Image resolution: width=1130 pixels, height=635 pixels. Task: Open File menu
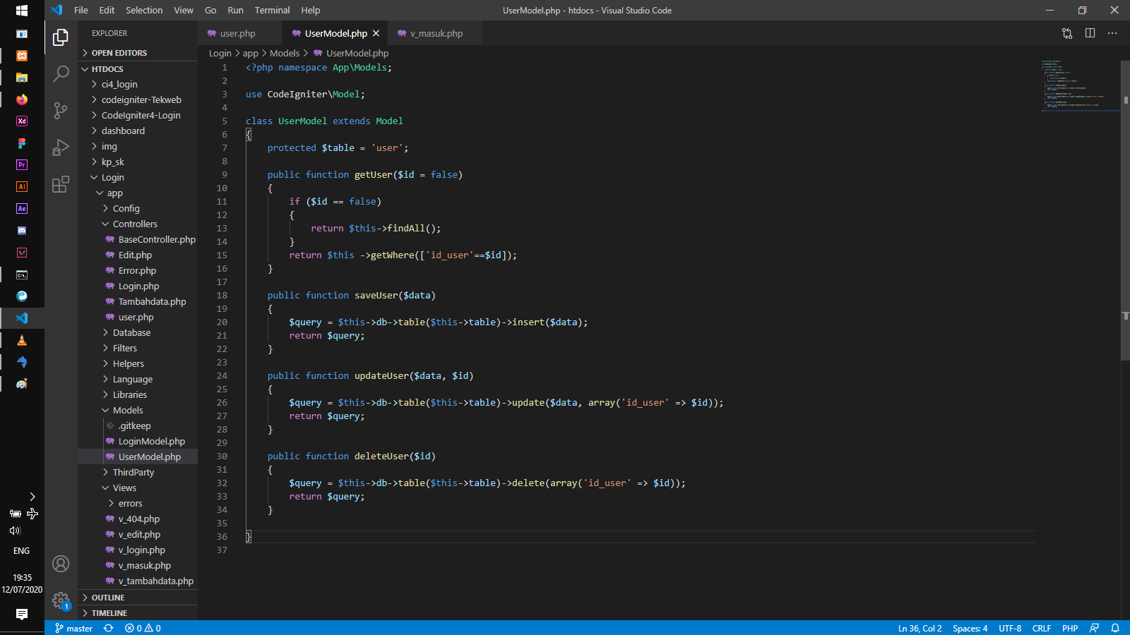pyautogui.click(x=81, y=10)
